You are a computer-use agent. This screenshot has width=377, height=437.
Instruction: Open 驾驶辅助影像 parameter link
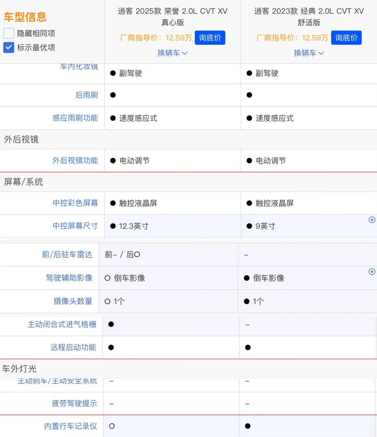pyautogui.click(x=69, y=278)
